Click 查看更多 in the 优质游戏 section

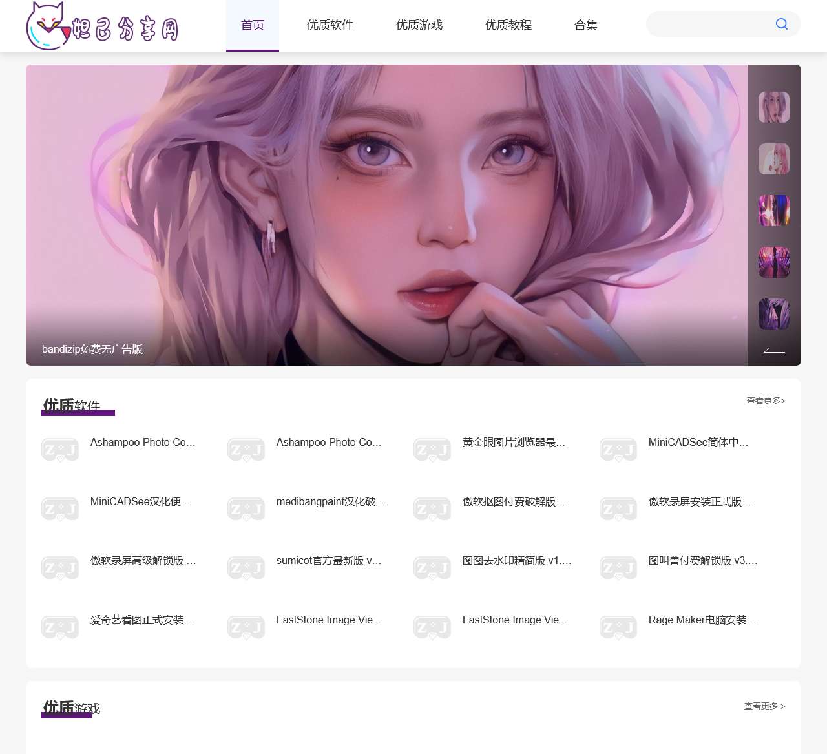click(x=764, y=706)
